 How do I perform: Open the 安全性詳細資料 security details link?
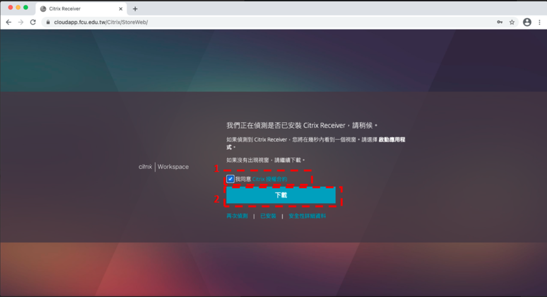pyautogui.click(x=307, y=216)
